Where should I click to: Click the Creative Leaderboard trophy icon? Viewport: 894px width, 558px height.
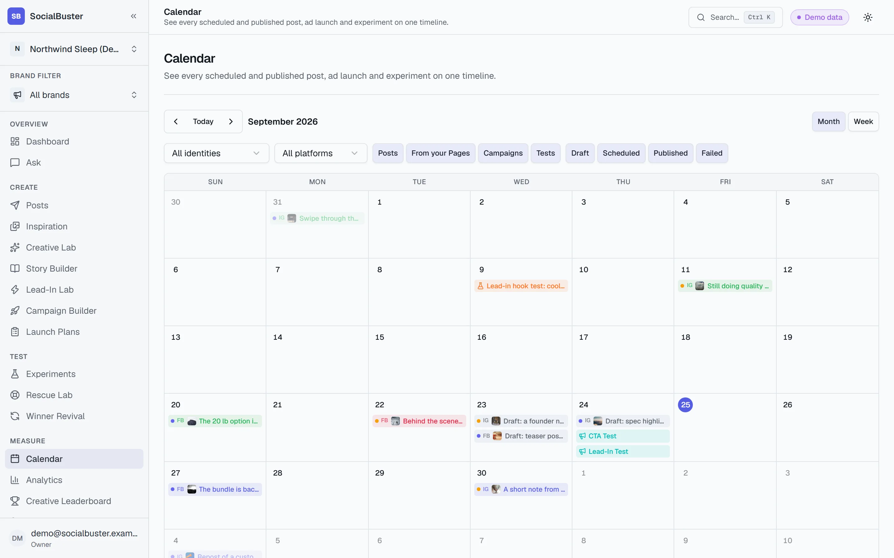click(15, 501)
